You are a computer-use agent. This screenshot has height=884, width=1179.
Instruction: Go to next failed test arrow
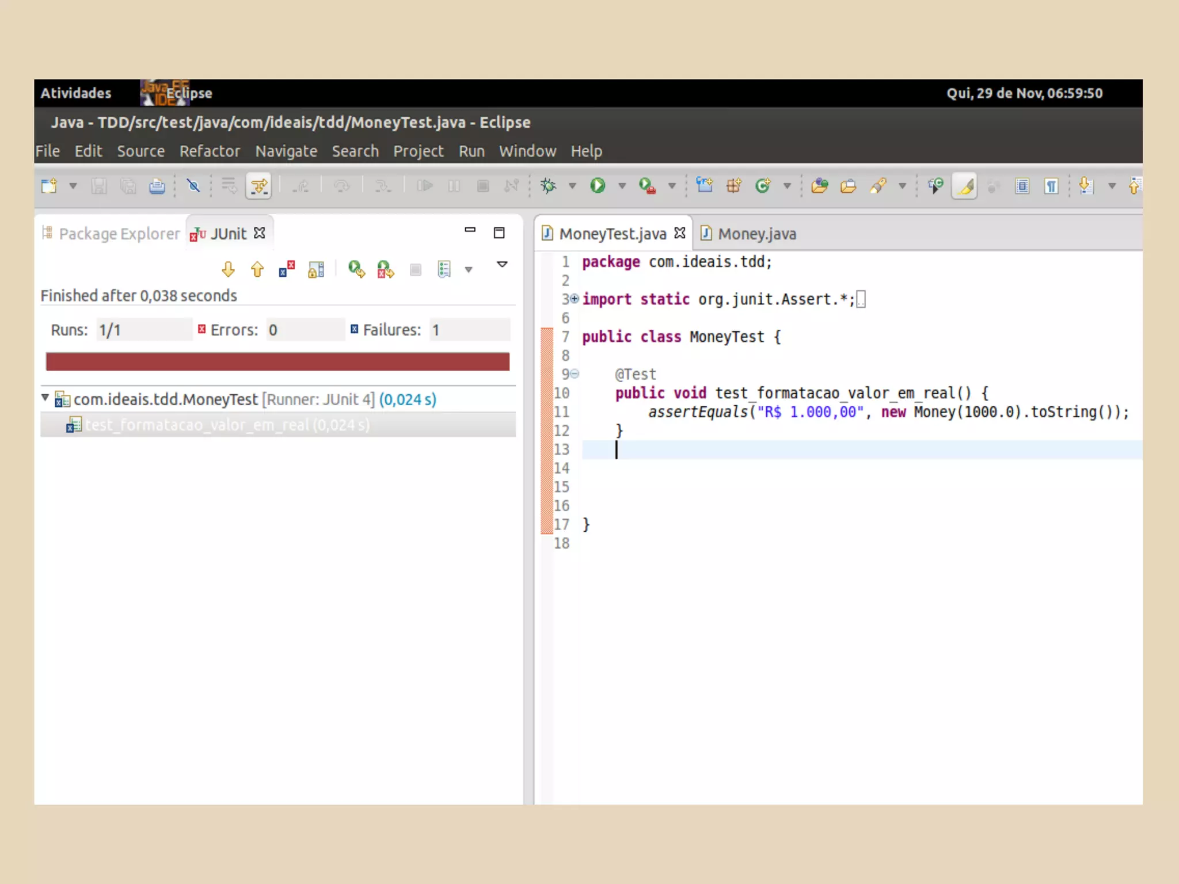click(x=228, y=269)
